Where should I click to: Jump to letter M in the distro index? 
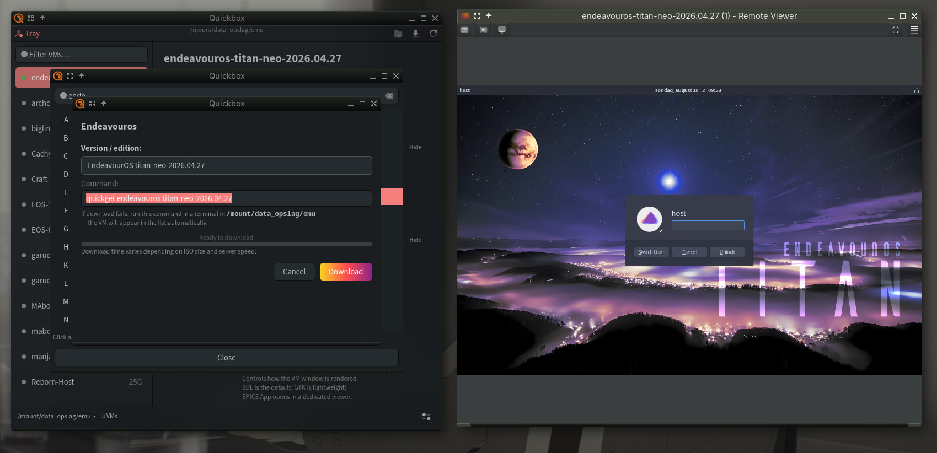pyautogui.click(x=66, y=301)
